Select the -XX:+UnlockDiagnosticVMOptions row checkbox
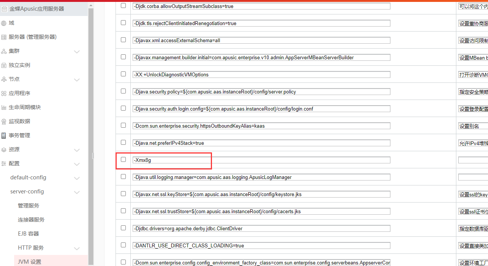The height and width of the screenshot is (266, 488). pyautogui.click(x=123, y=74)
